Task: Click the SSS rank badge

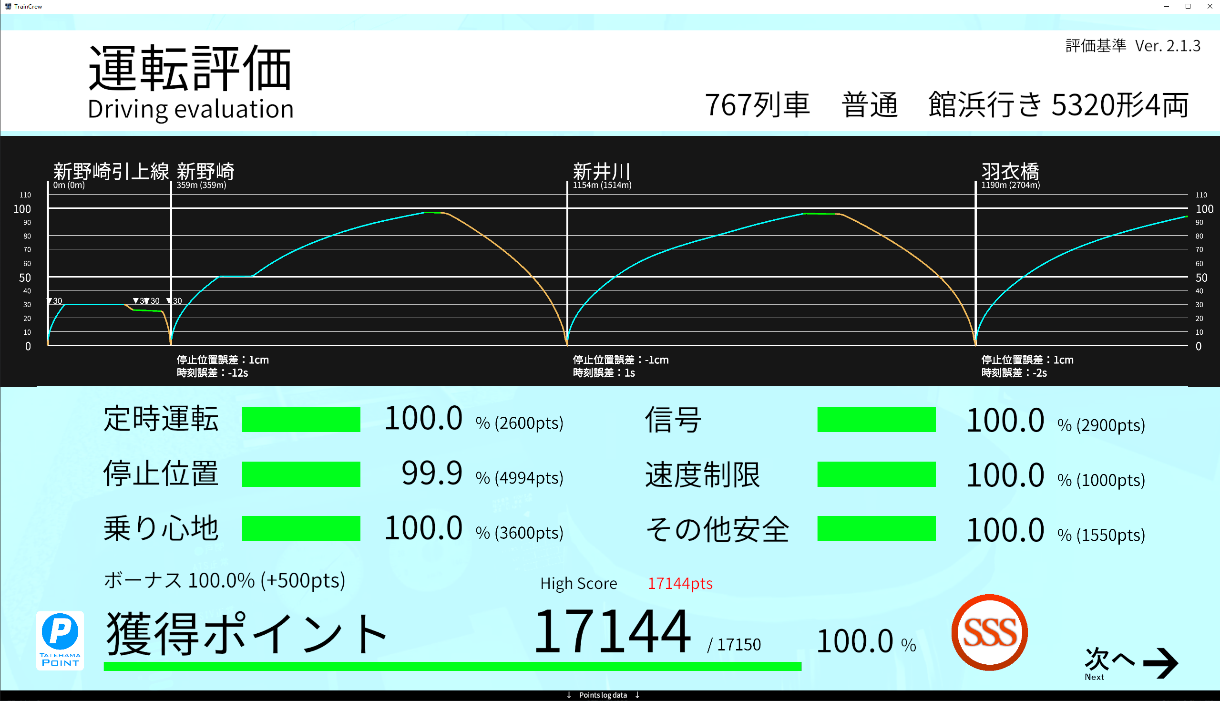Action: [989, 632]
